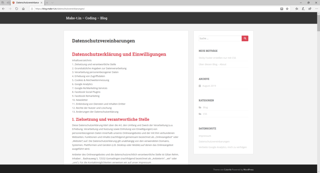Click the page vertical scrollbar thumb
320x173 pixels.
point(318,23)
